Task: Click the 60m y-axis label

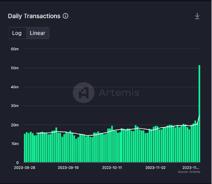Action: tap(15, 49)
